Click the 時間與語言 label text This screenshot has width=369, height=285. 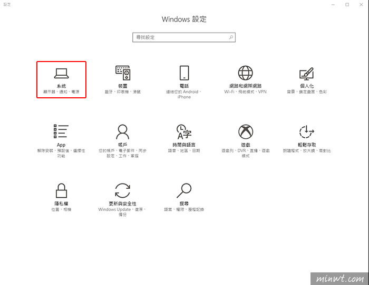[x=184, y=145]
